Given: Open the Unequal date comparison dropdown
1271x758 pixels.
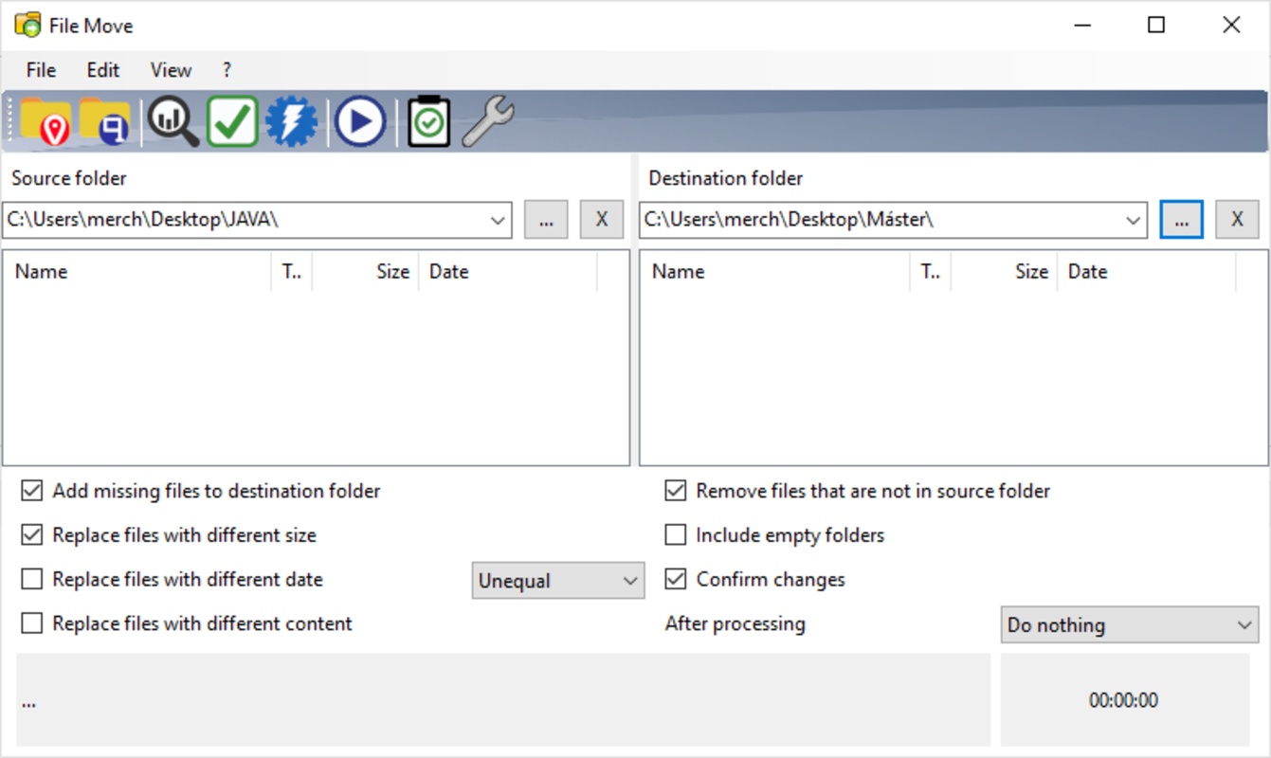Looking at the screenshot, I should click(x=557, y=581).
